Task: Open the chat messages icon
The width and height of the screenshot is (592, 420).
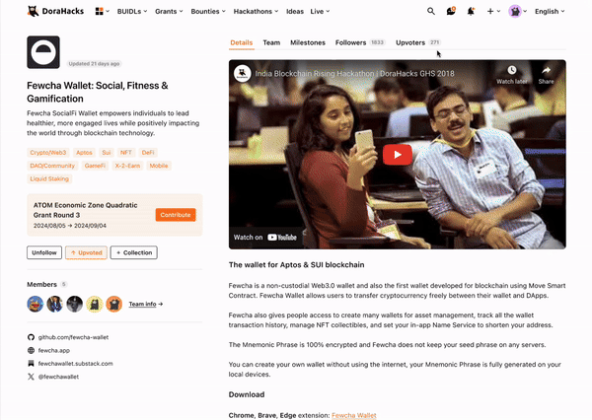Action: (451, 11)
